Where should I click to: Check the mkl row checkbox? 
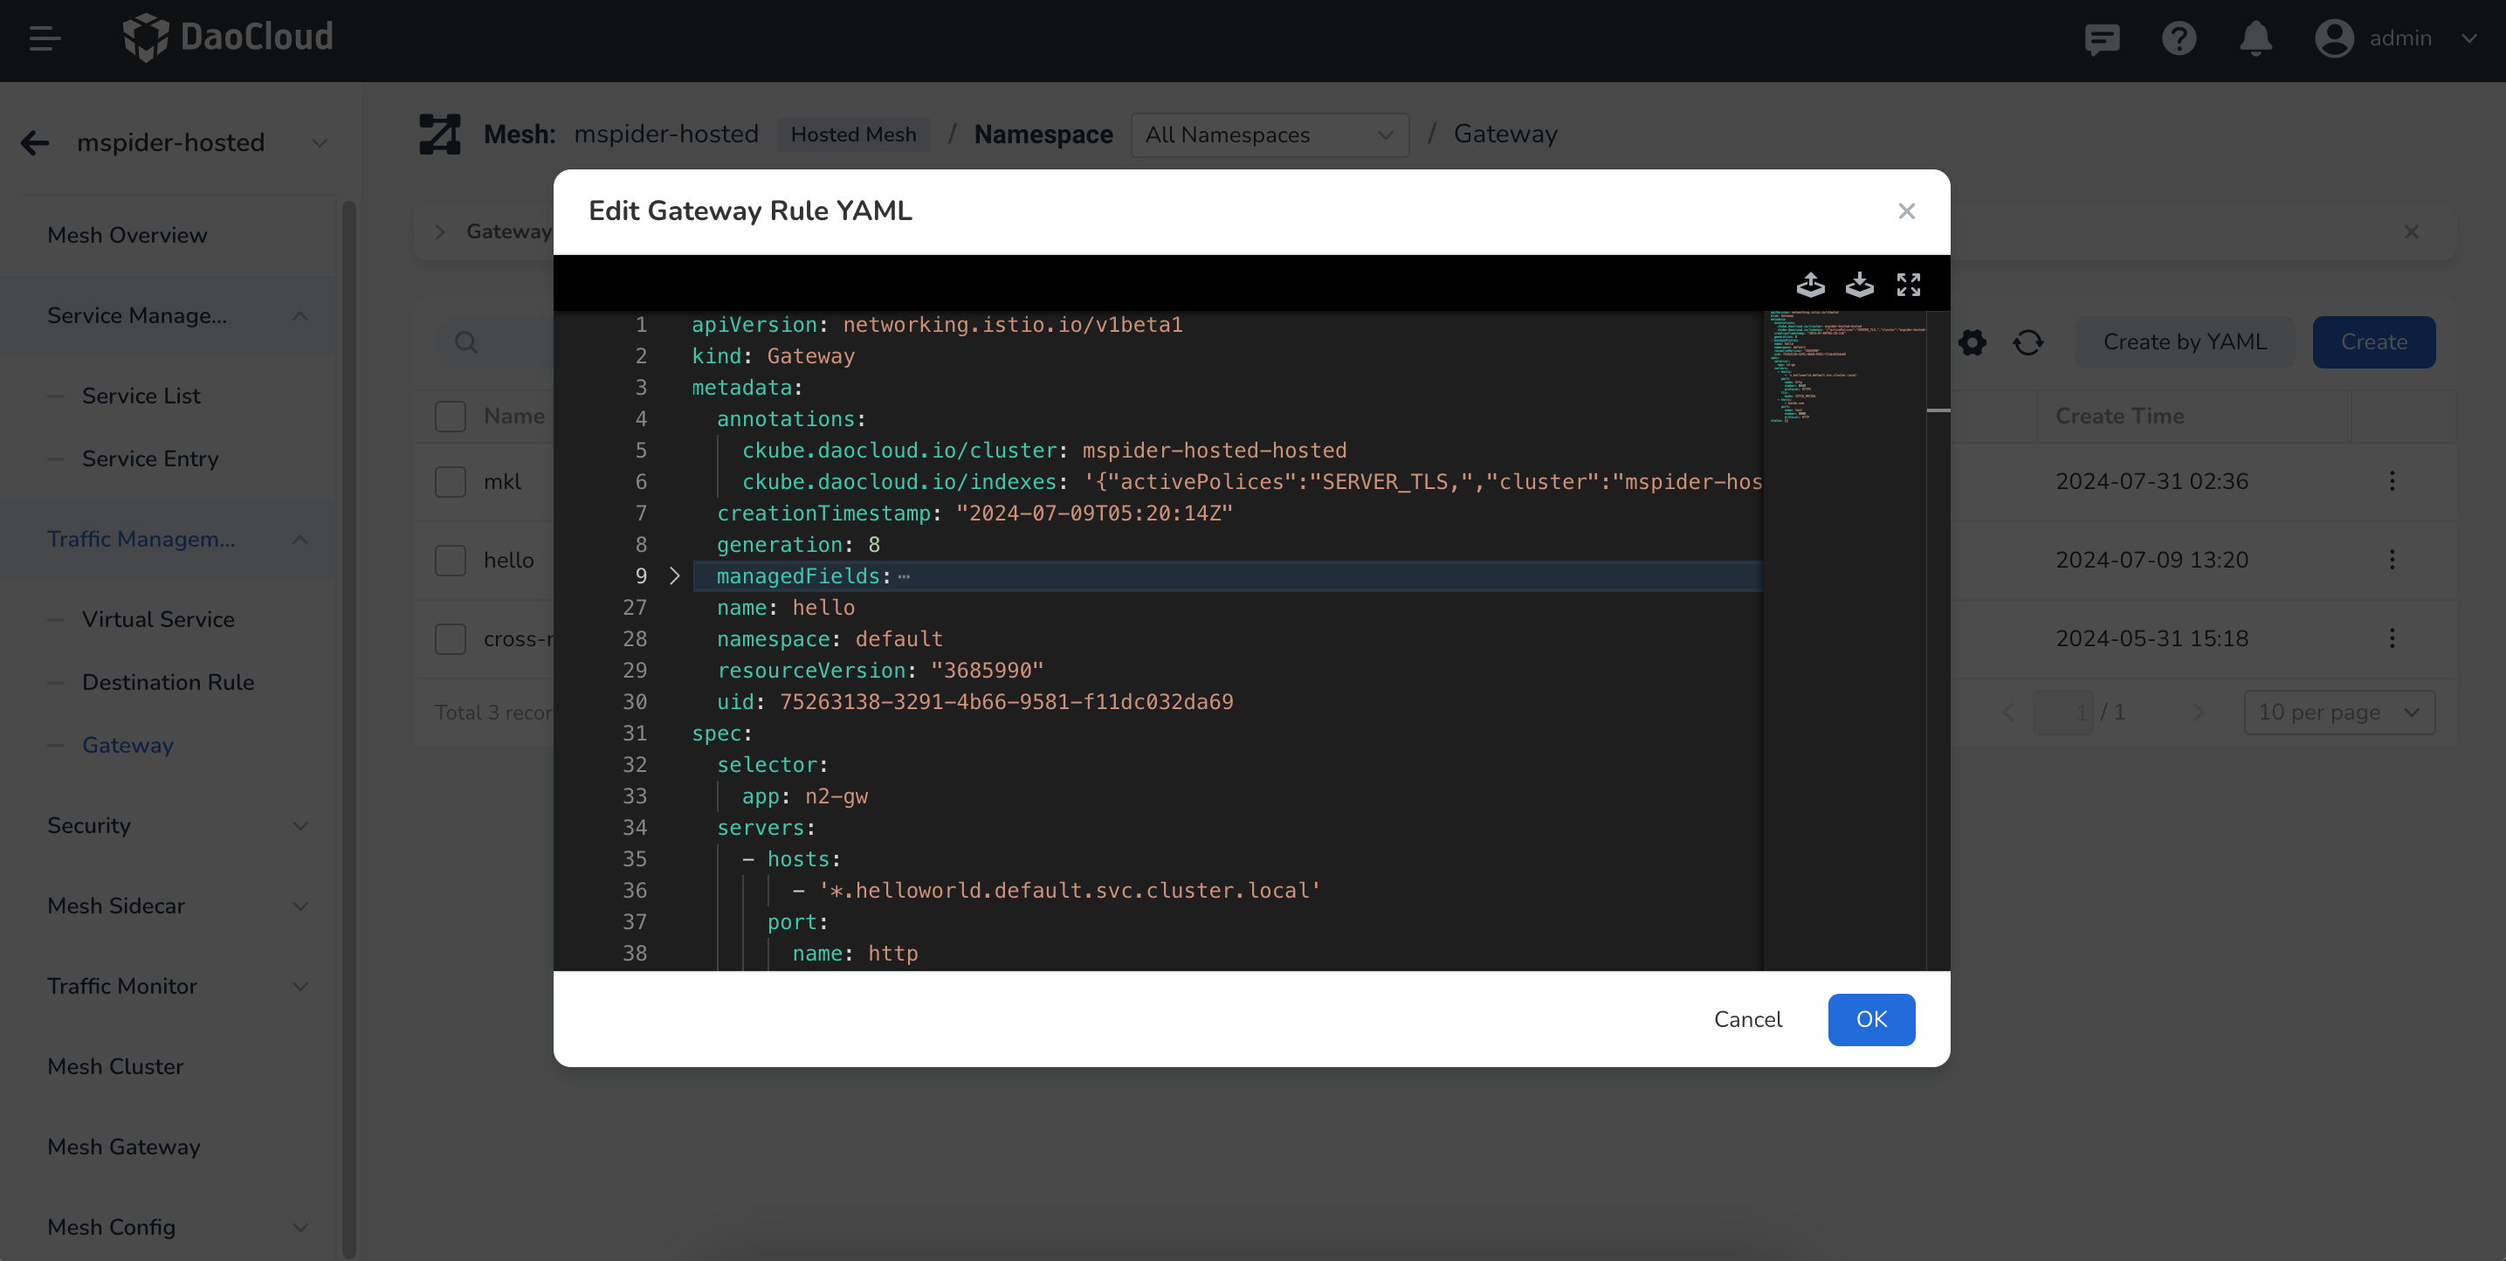[451, 482]
